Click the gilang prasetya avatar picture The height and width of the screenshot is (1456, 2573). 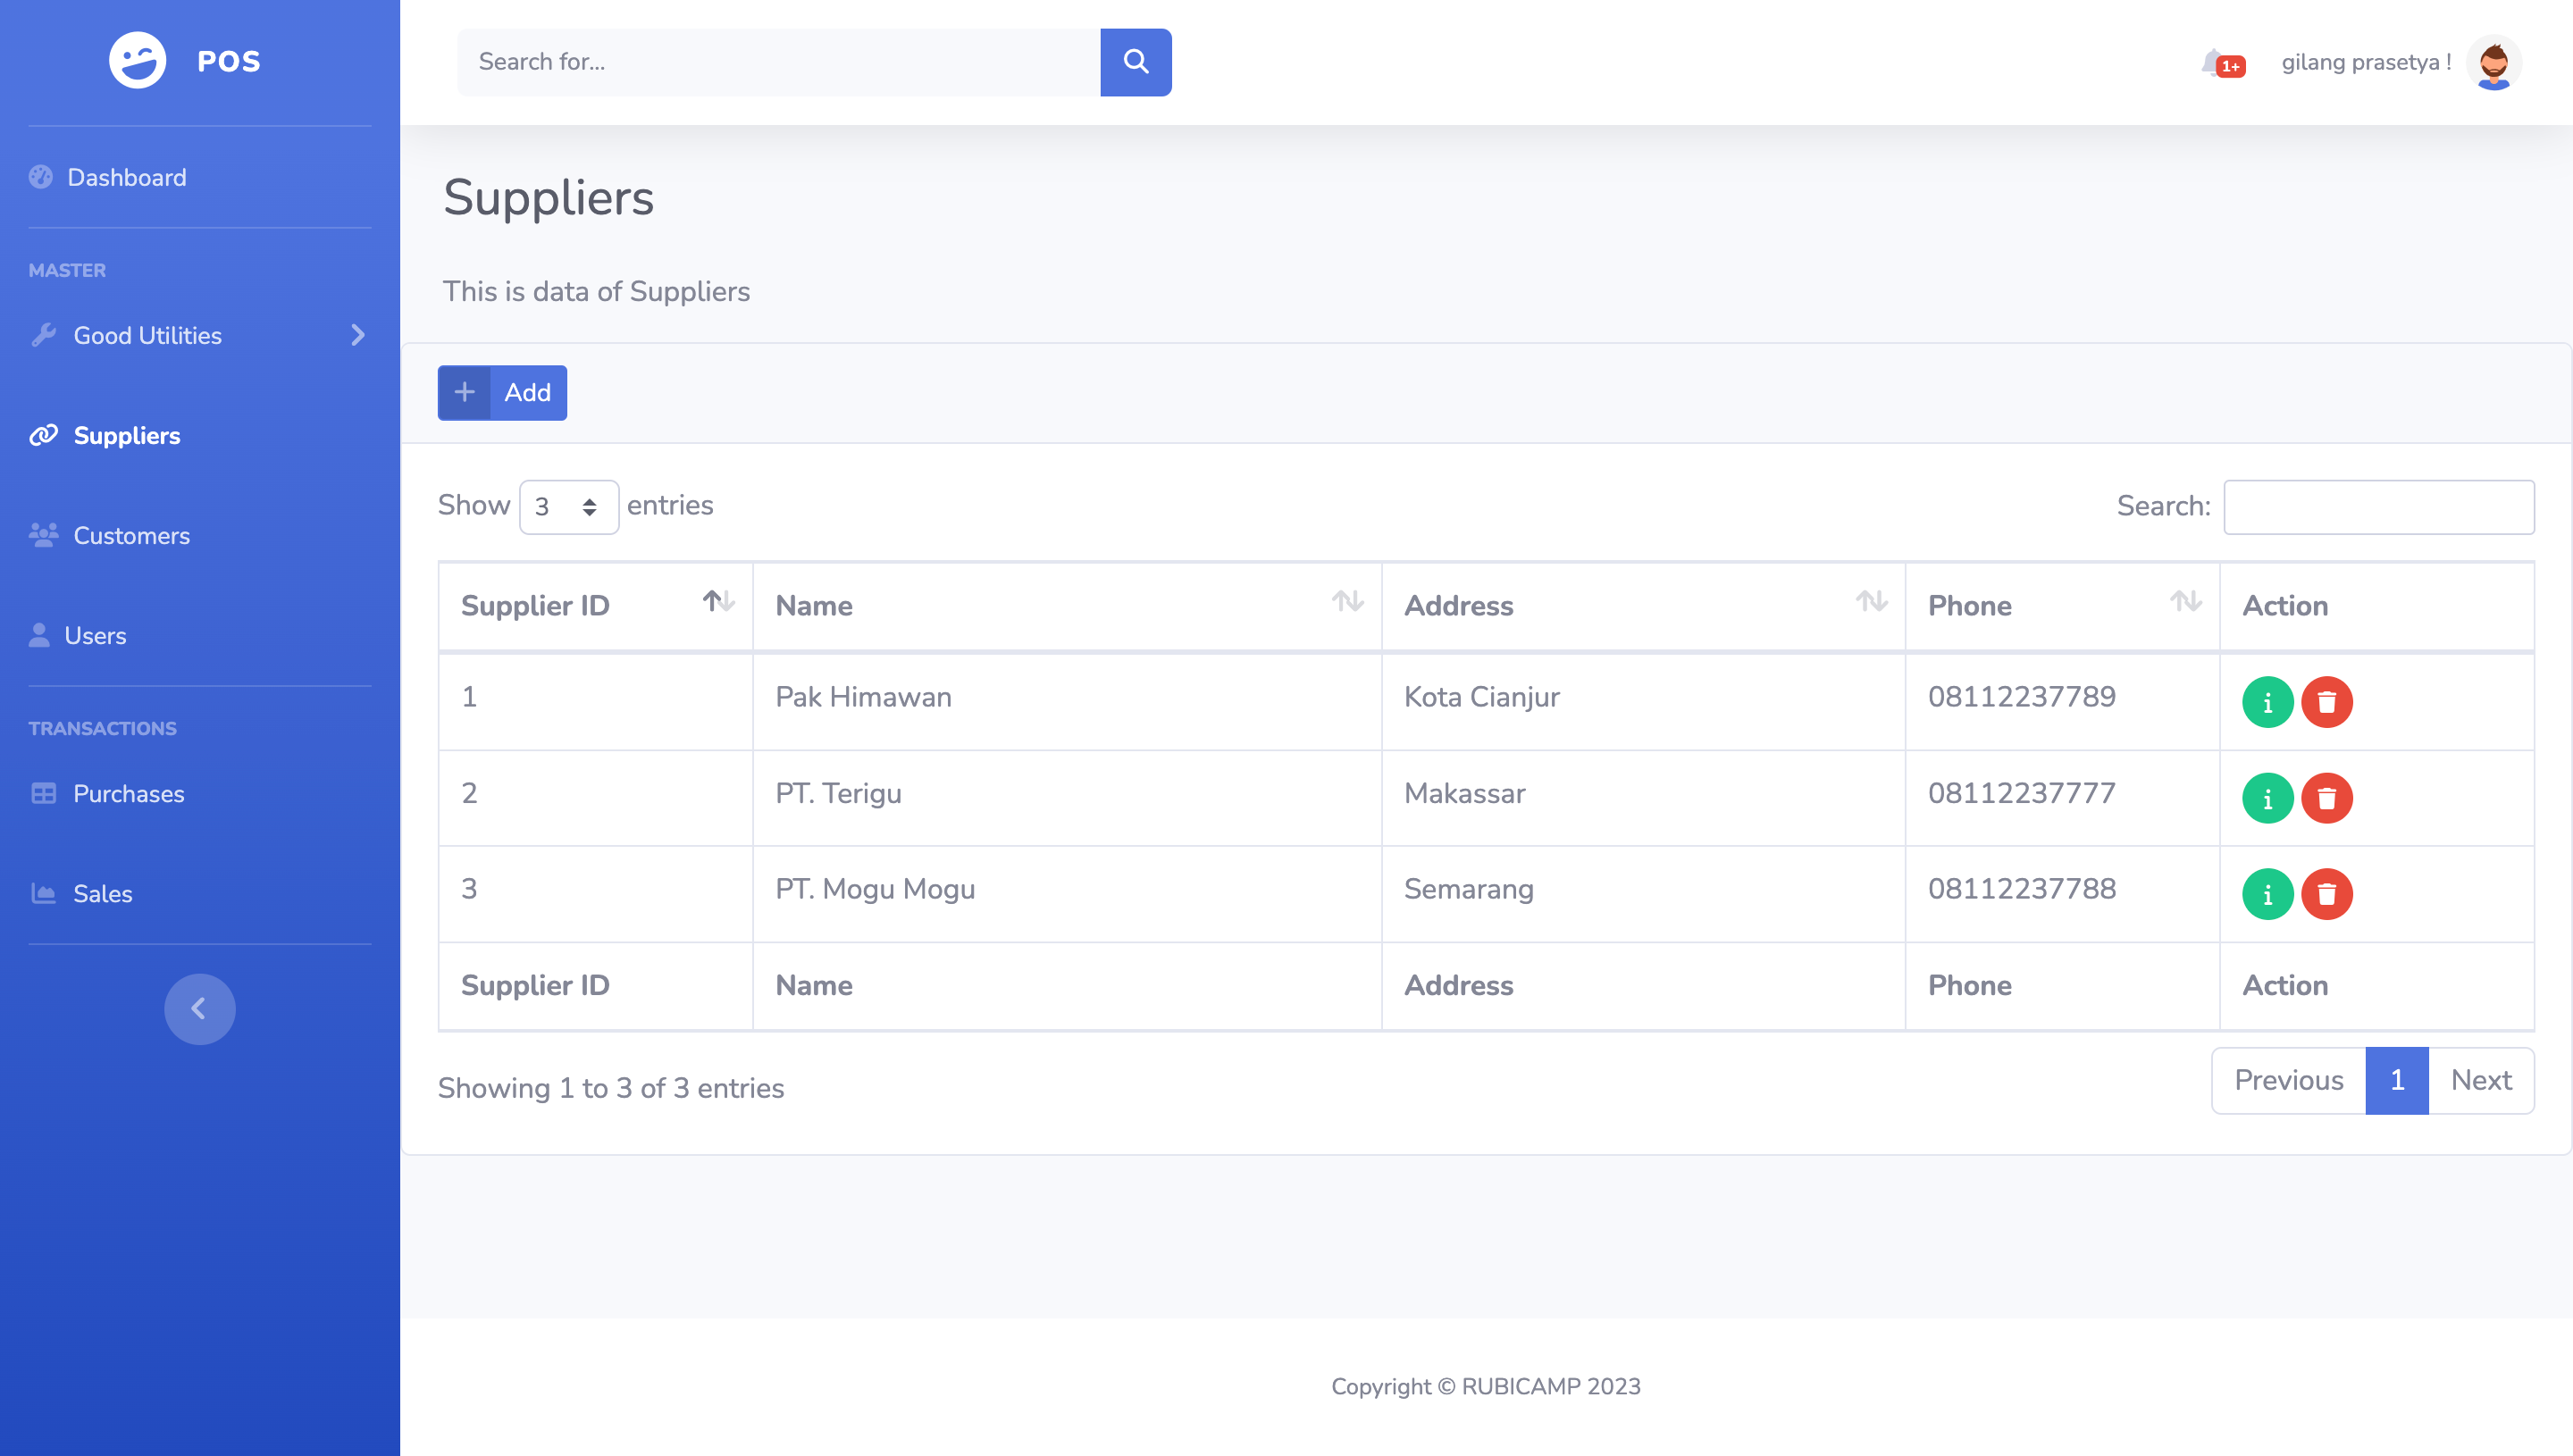[x=2494, y=62]
